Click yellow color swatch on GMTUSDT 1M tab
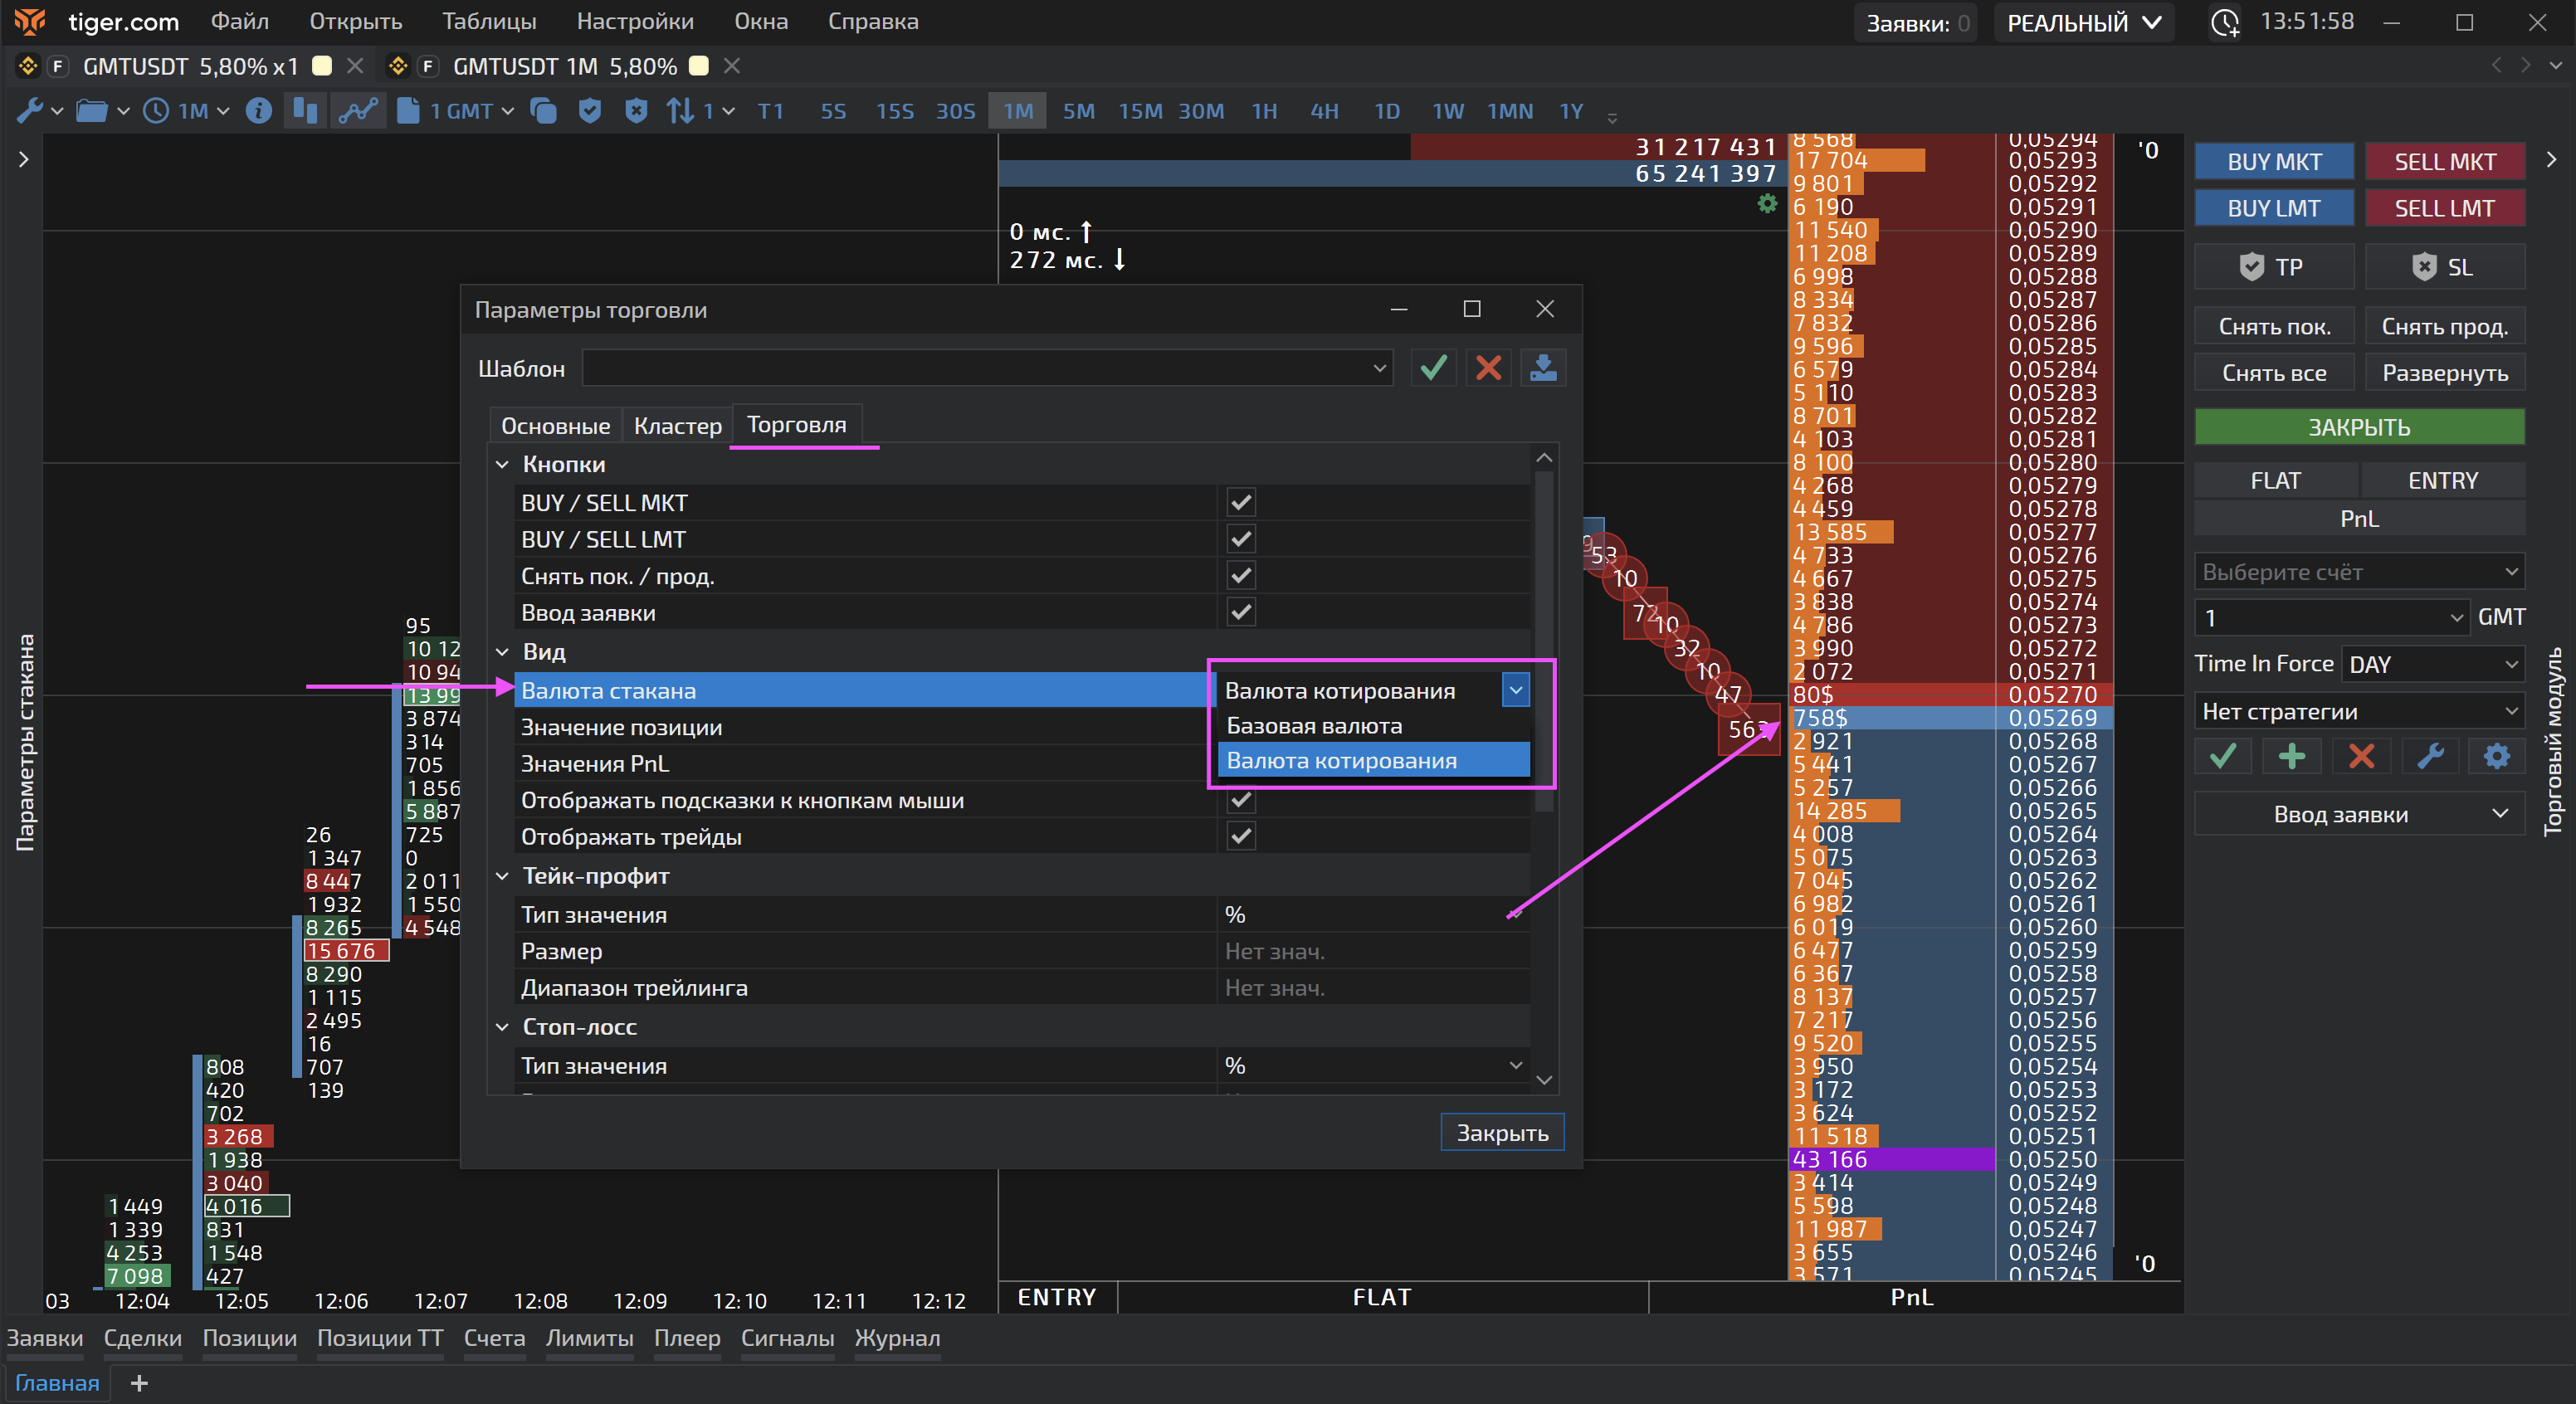This screenshot has width=2576, height=1404. coord(699,66)
